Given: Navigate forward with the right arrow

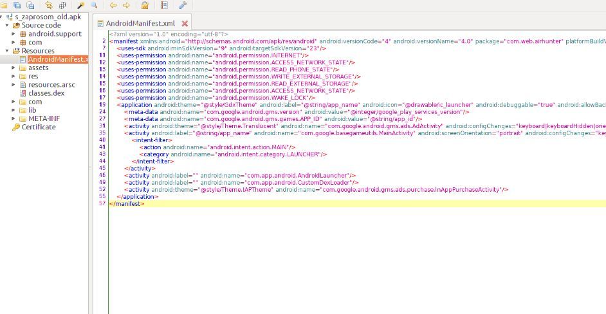Looking at the screenshot, I should pos(126,5).
